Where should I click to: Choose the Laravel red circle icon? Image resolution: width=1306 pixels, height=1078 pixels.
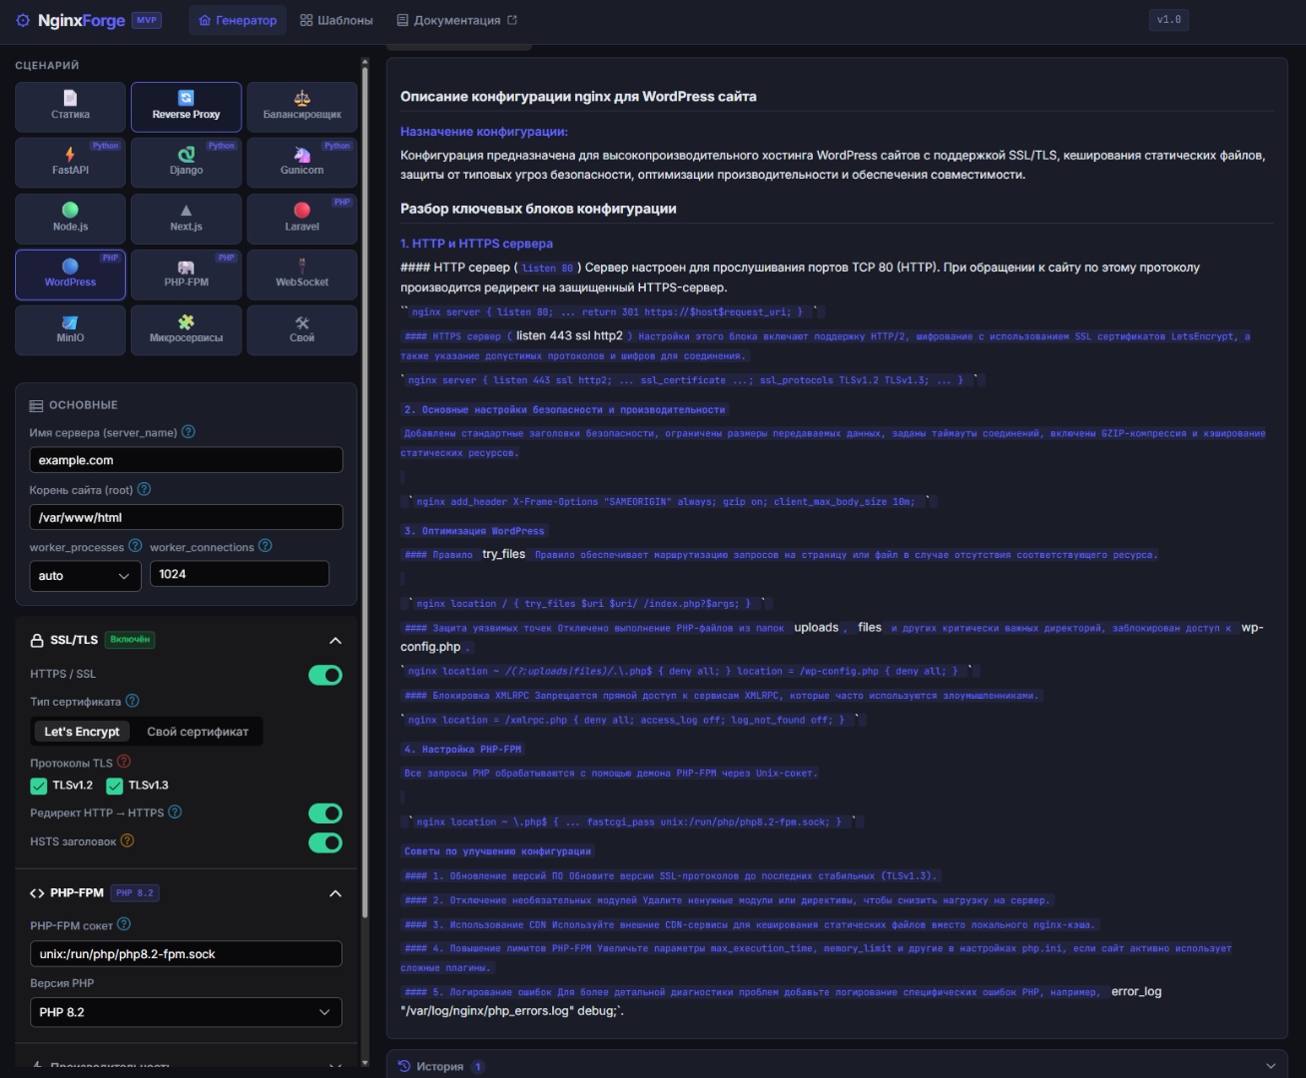tap(302, 210)
